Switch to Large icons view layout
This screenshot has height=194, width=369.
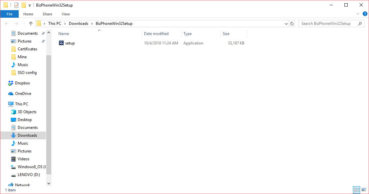coord(363,190)
